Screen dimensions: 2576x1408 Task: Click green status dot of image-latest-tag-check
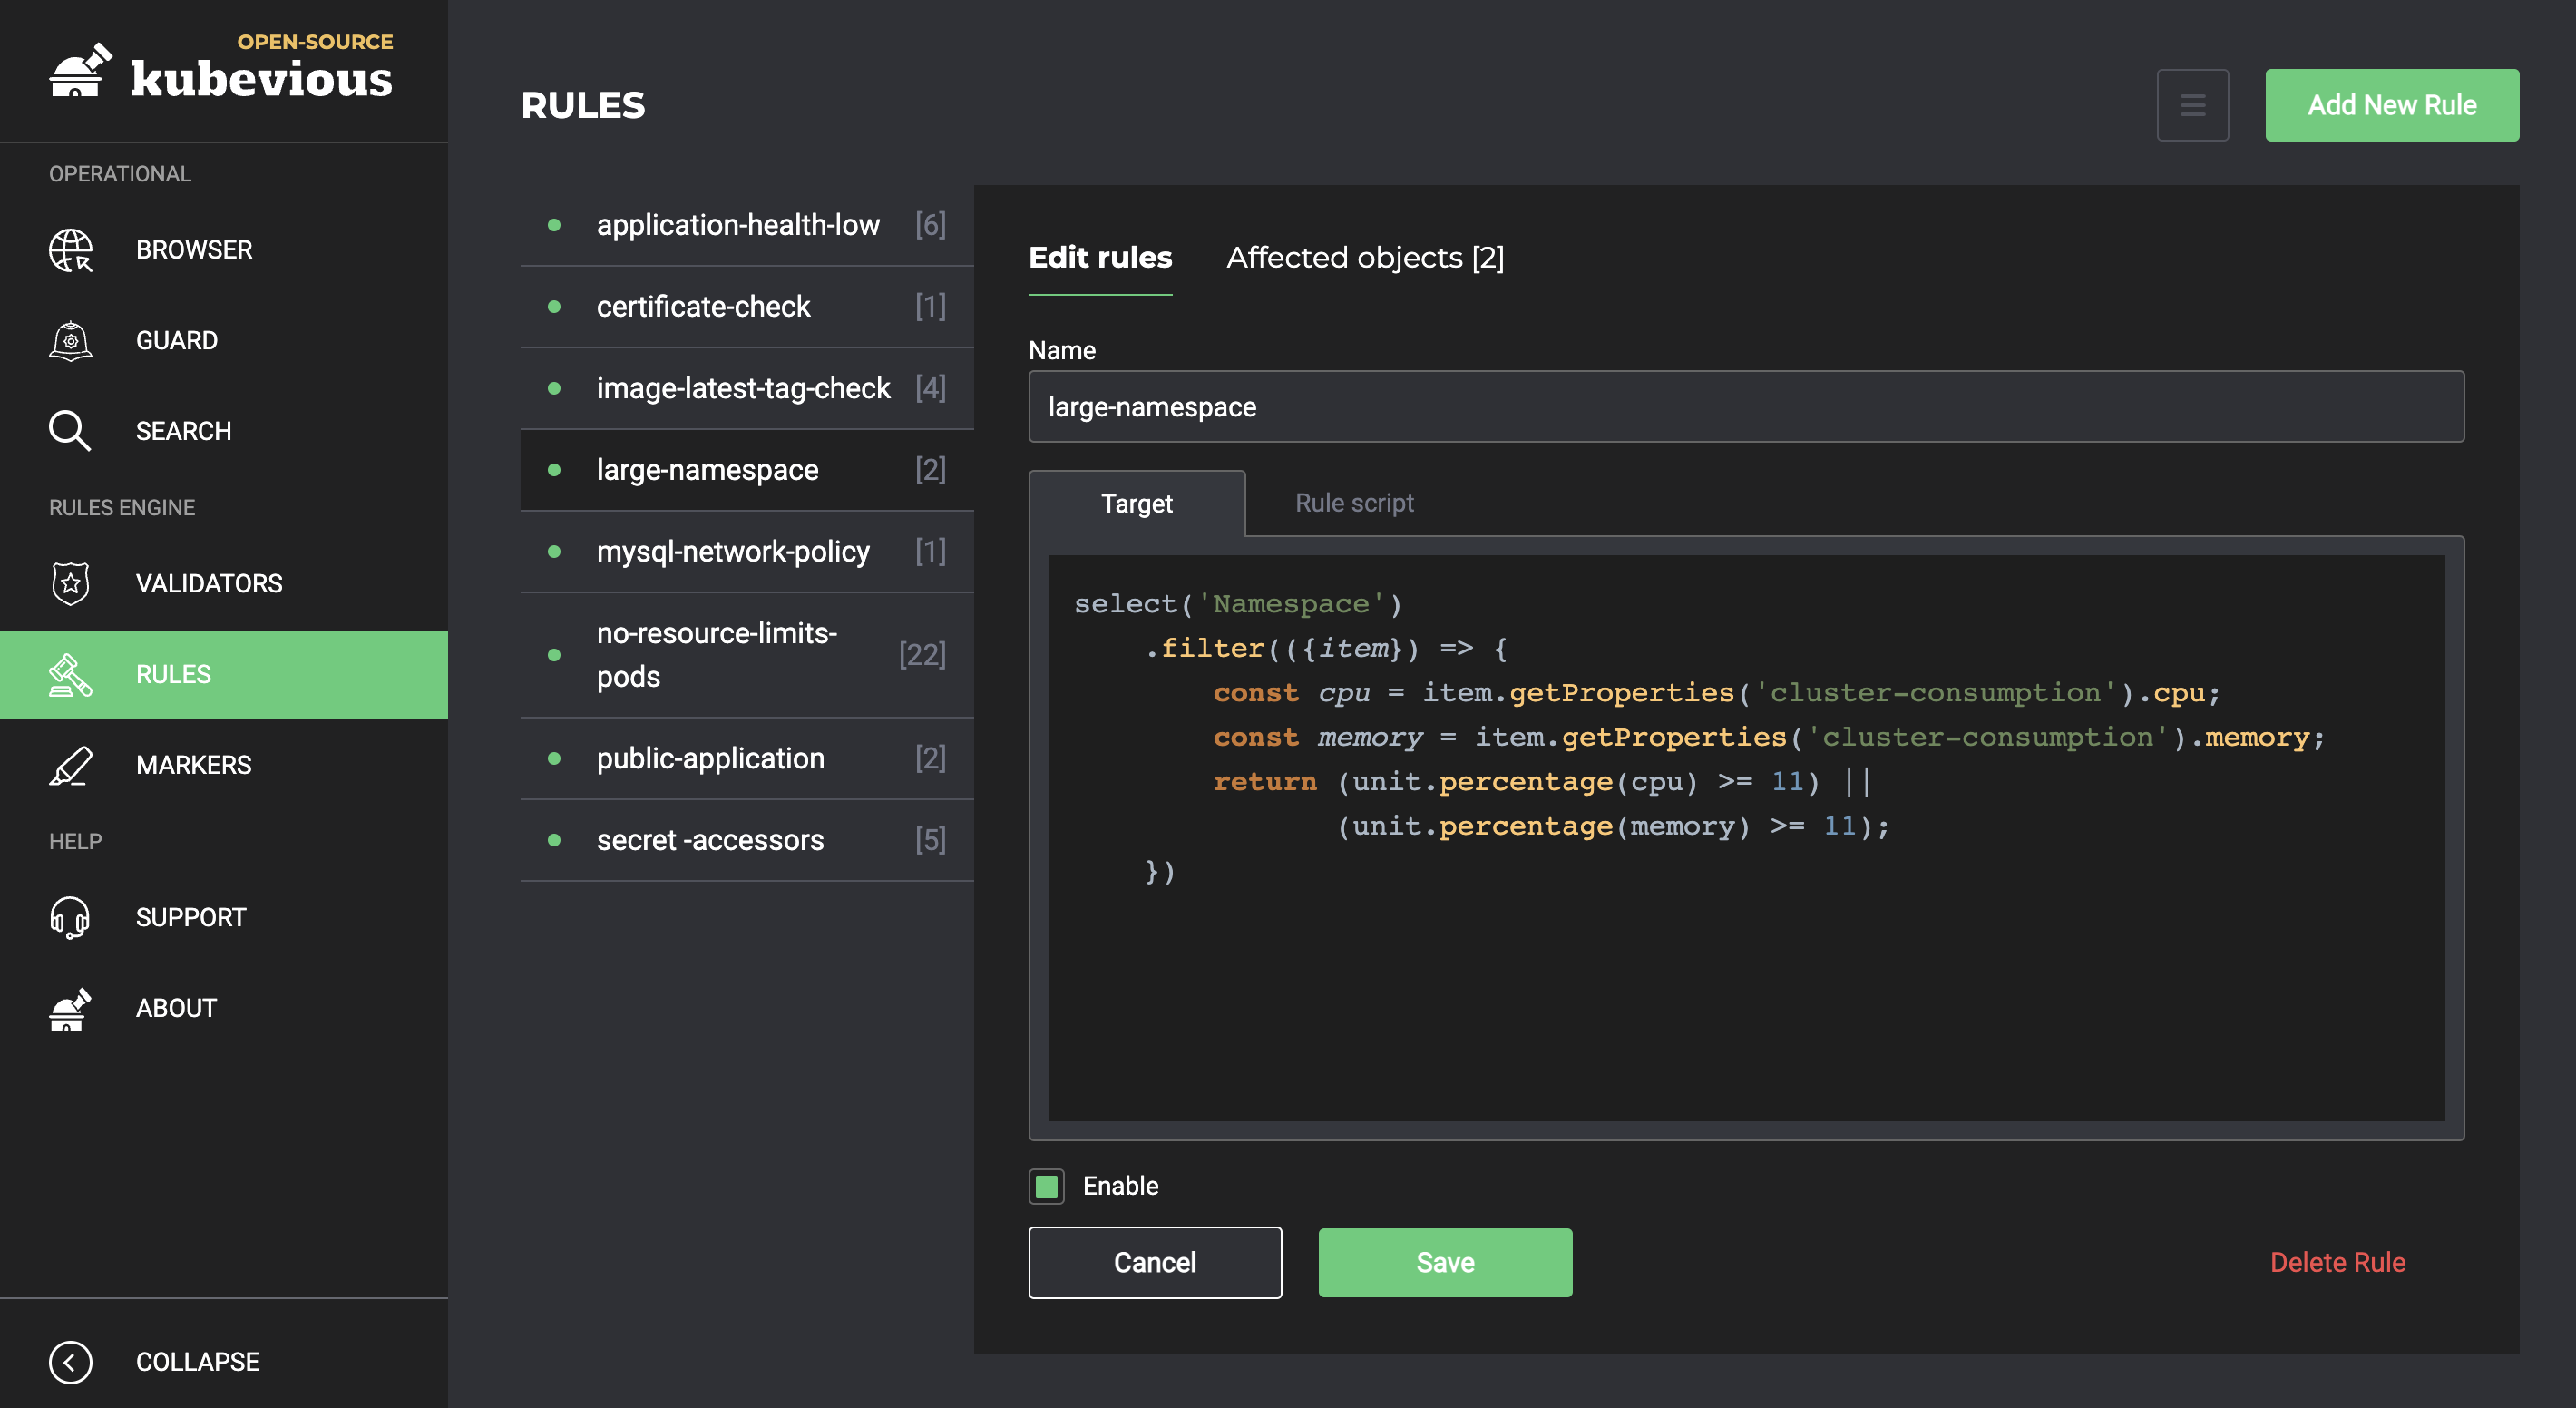tap(554, 388)
